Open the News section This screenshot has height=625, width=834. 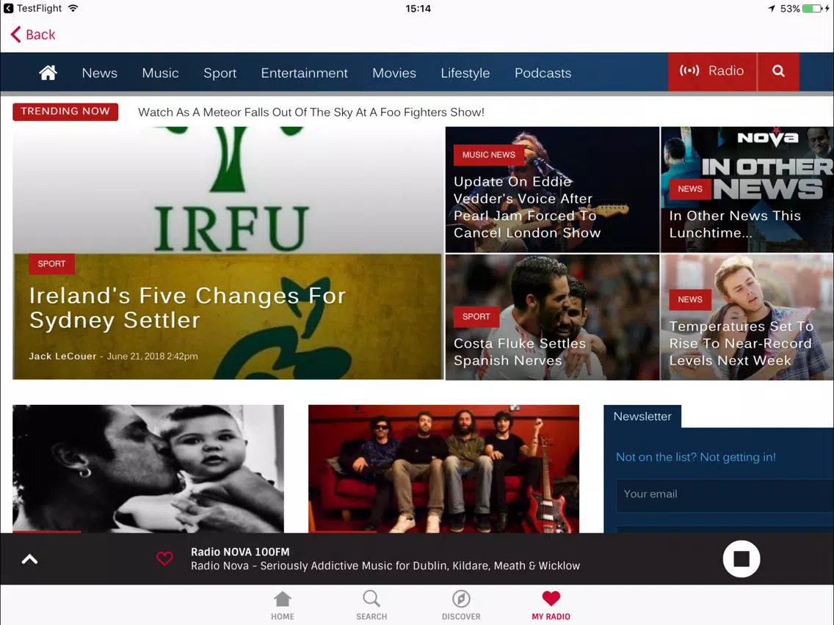(x=99, y=73)
